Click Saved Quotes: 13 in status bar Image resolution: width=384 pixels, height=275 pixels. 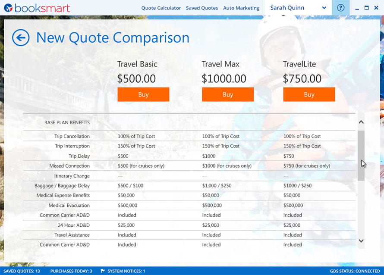click(22, 271)
